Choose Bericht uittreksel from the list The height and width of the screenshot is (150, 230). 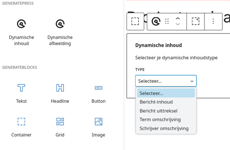click(158, 111)
